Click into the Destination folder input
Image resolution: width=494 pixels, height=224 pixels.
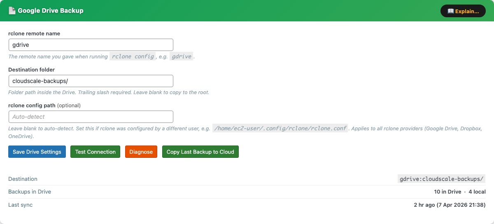pyautogui.click(x=91, y=81)
